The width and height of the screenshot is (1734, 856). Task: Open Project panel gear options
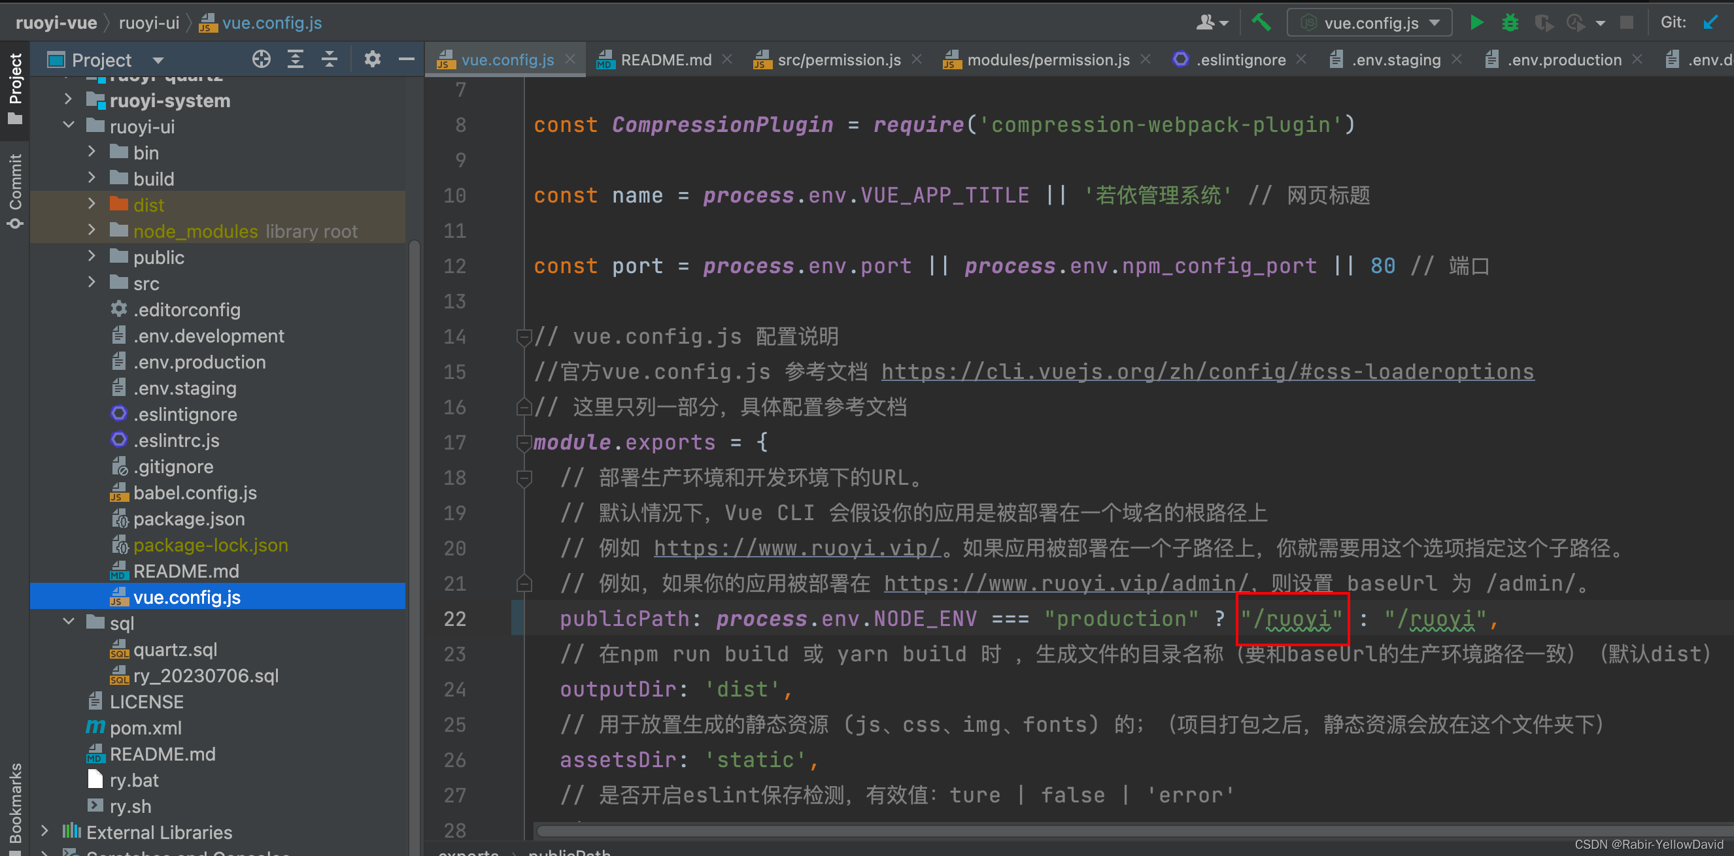pos(372,60)
